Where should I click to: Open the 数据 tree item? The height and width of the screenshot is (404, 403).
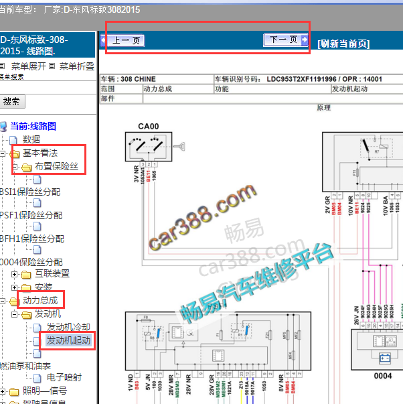pyautogui.click(x=31, y=139)
